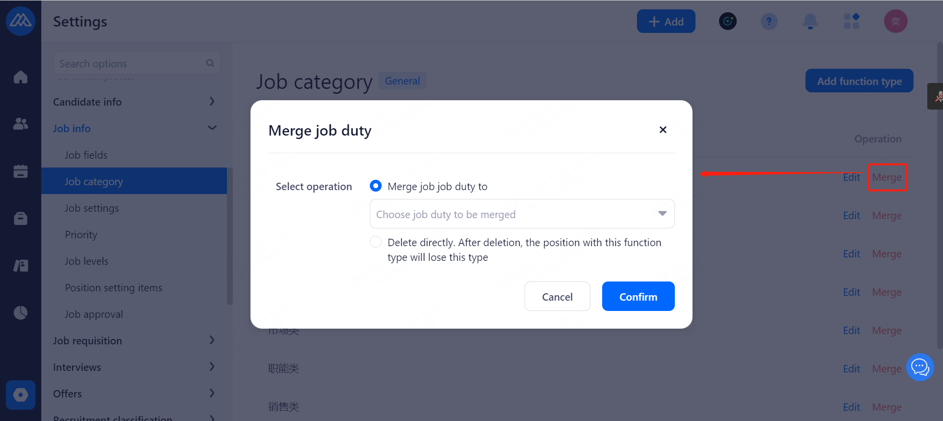Open the candidates people icon in sidebar
Image resolution: width=943 pixels, height=421 pixels.
pos(21,124)
